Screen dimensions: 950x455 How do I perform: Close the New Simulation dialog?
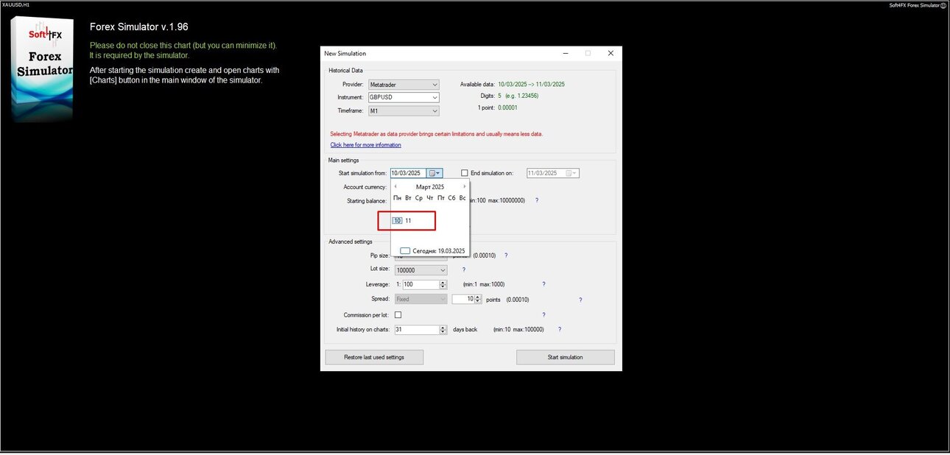611,53
